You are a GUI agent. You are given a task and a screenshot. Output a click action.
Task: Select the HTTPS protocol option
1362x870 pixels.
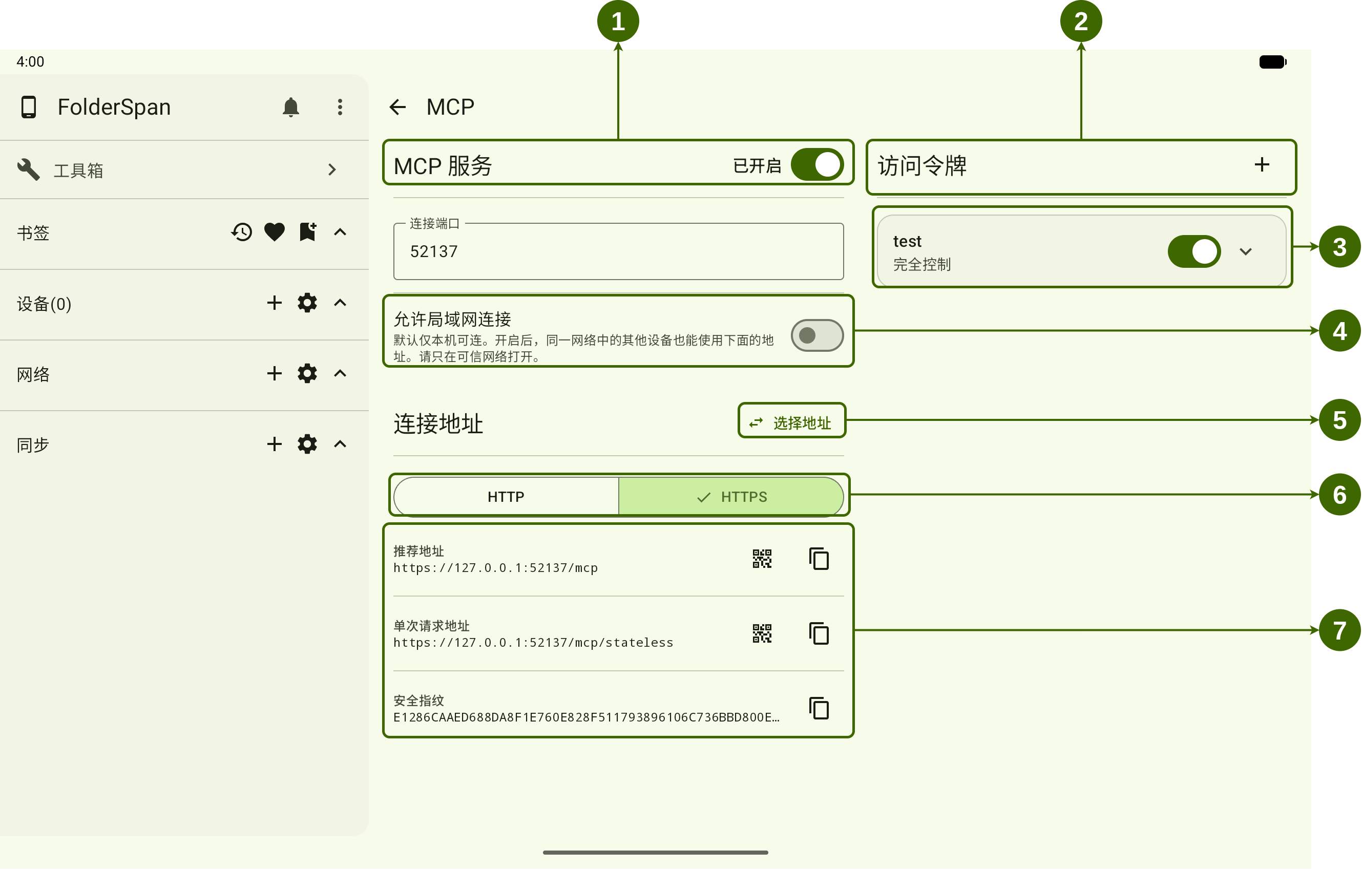(731, 497)
